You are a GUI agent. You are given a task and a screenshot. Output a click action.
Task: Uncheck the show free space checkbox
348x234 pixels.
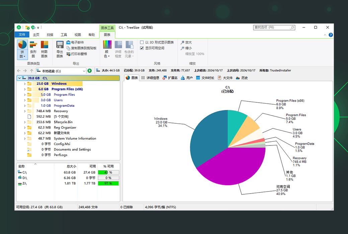point(142,48)
